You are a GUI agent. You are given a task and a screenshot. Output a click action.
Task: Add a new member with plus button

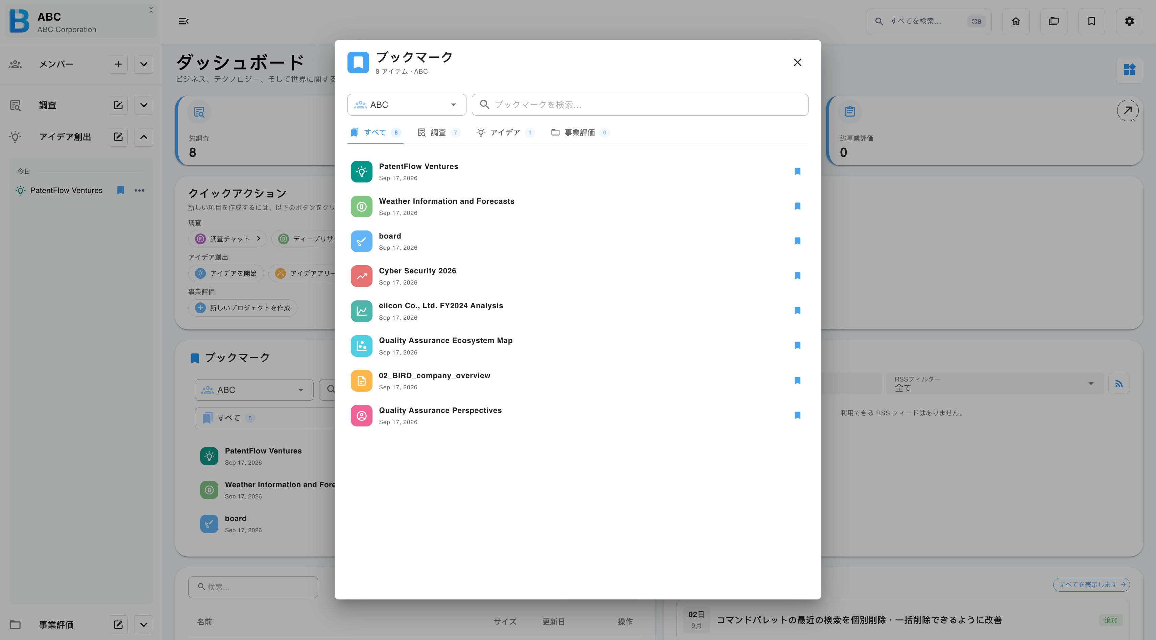[118, 64]
